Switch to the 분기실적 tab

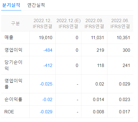click(x=11, y=5)
